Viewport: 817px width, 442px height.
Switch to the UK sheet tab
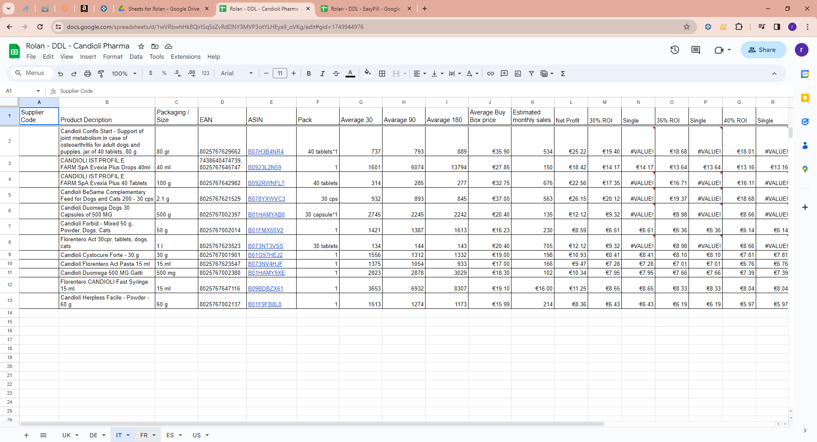coord(66,435)
